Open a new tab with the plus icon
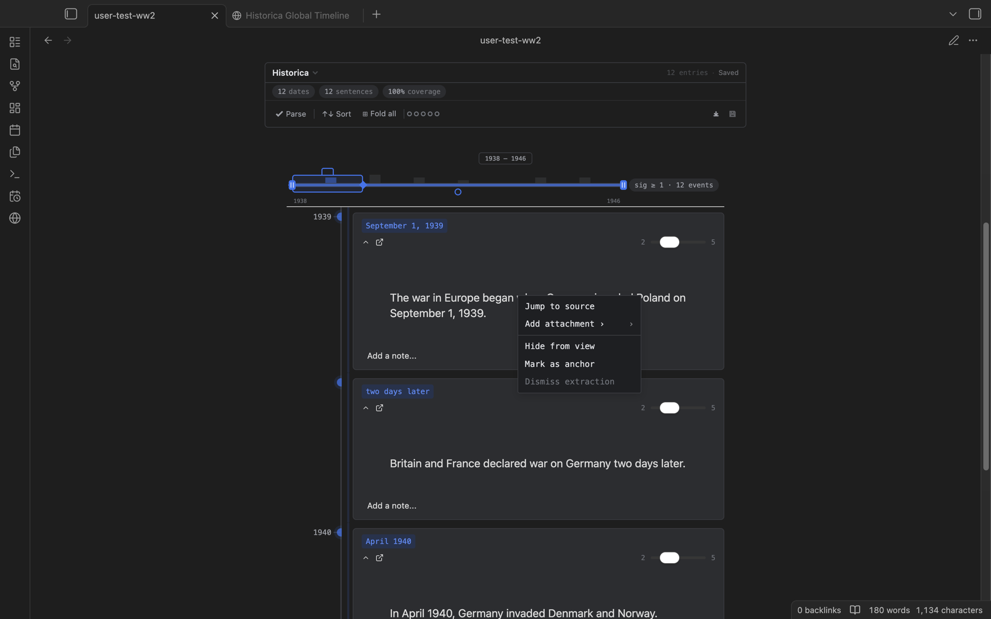This screenshot has width=991, height=619. [376, 14]
